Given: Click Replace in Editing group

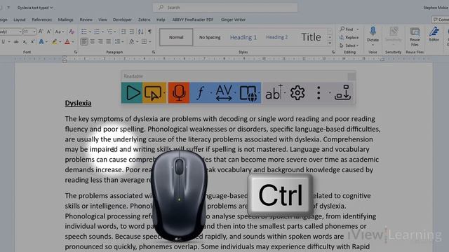Looking at the screenshot, I should coord(349,37).
